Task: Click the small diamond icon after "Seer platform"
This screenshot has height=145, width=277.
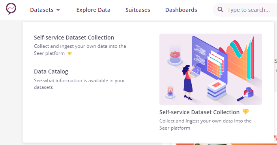Action: point(70,53)
